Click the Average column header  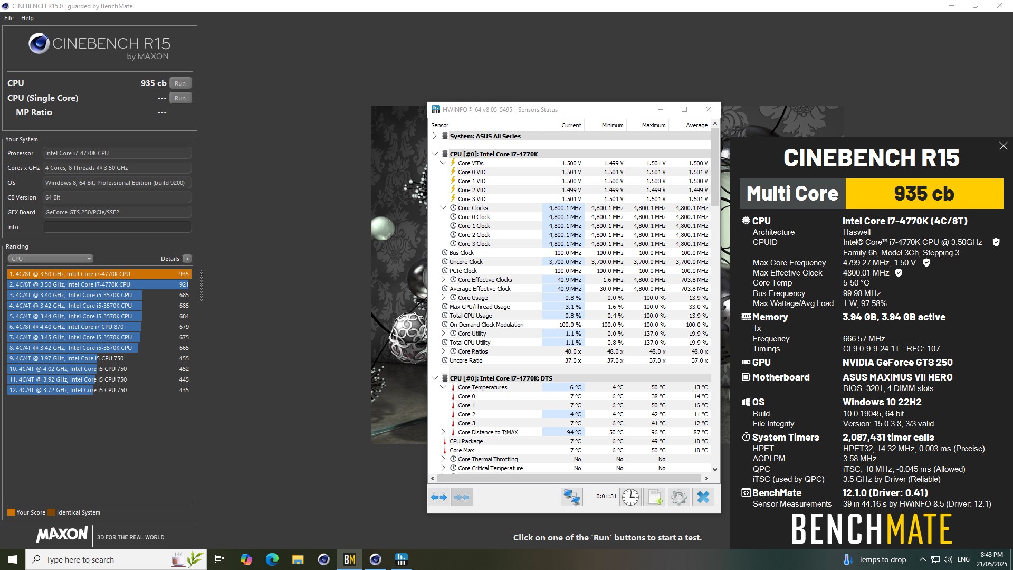(x=690, y=125)
